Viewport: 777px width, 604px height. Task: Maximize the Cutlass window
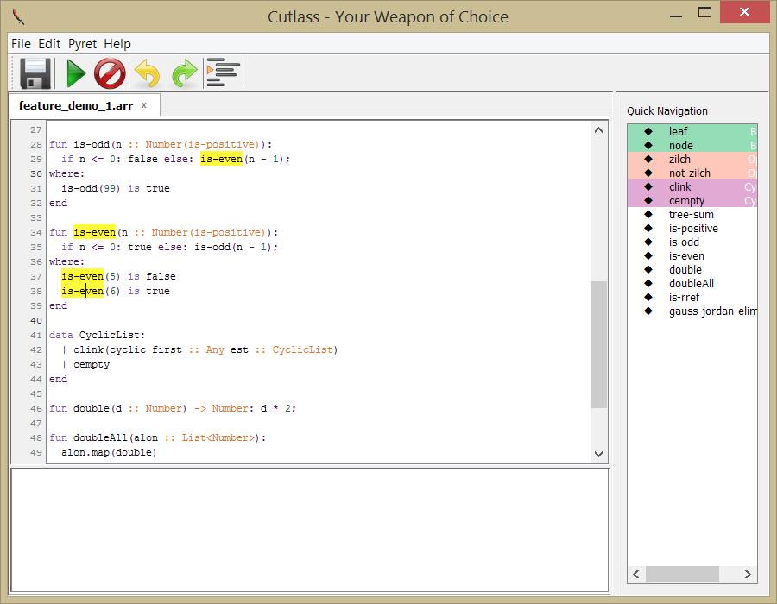[x=704, y=12]
